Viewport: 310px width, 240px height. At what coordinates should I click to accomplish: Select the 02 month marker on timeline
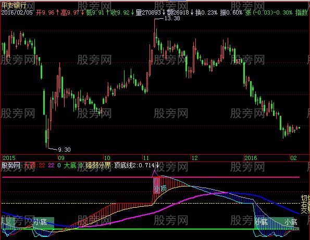293,158
